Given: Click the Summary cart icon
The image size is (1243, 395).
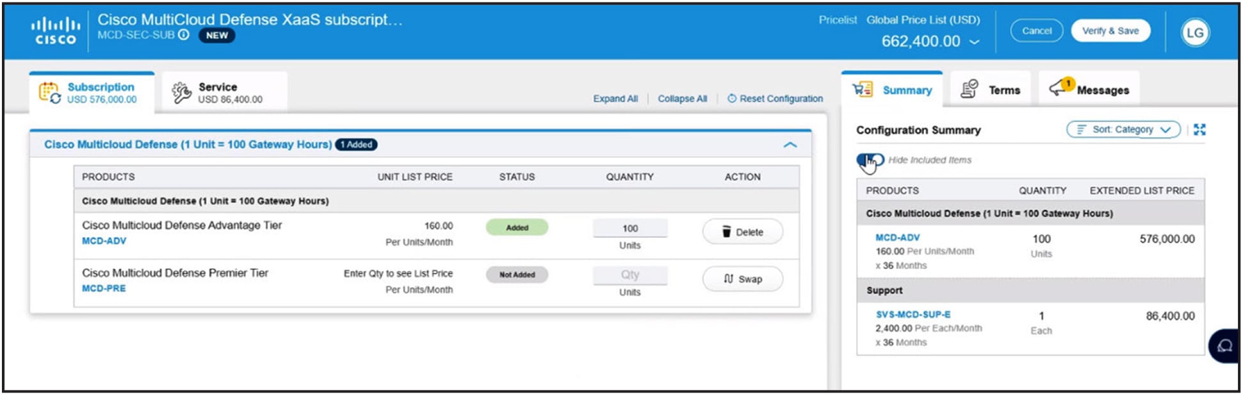Looking at the screenshot, I should 863,89.
